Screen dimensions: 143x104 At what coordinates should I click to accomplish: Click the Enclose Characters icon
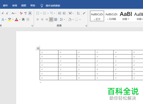pyautogui.click(x=28, y=19)
